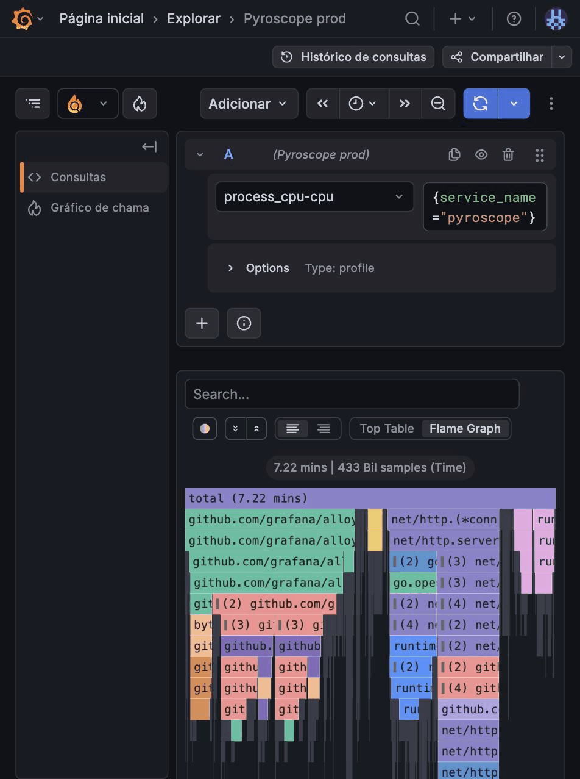Screen dimensions: 580x779
Task: Open the refresh interval dropdown
Action: coord(514,104)
